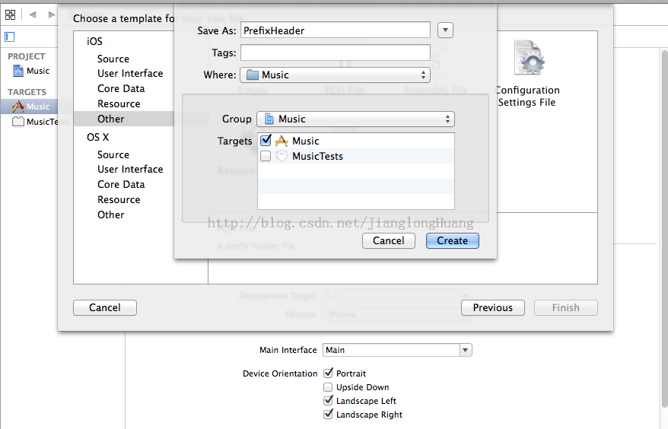Open the Group Music dropdown

pyautogui.click(x=355, y=119)
